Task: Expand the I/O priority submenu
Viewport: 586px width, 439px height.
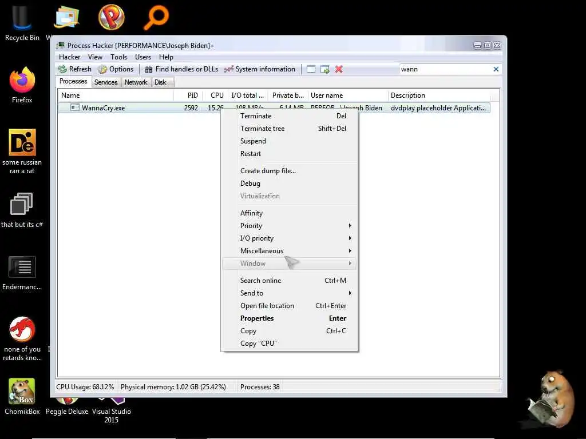Action: click(x=289, y=238)
